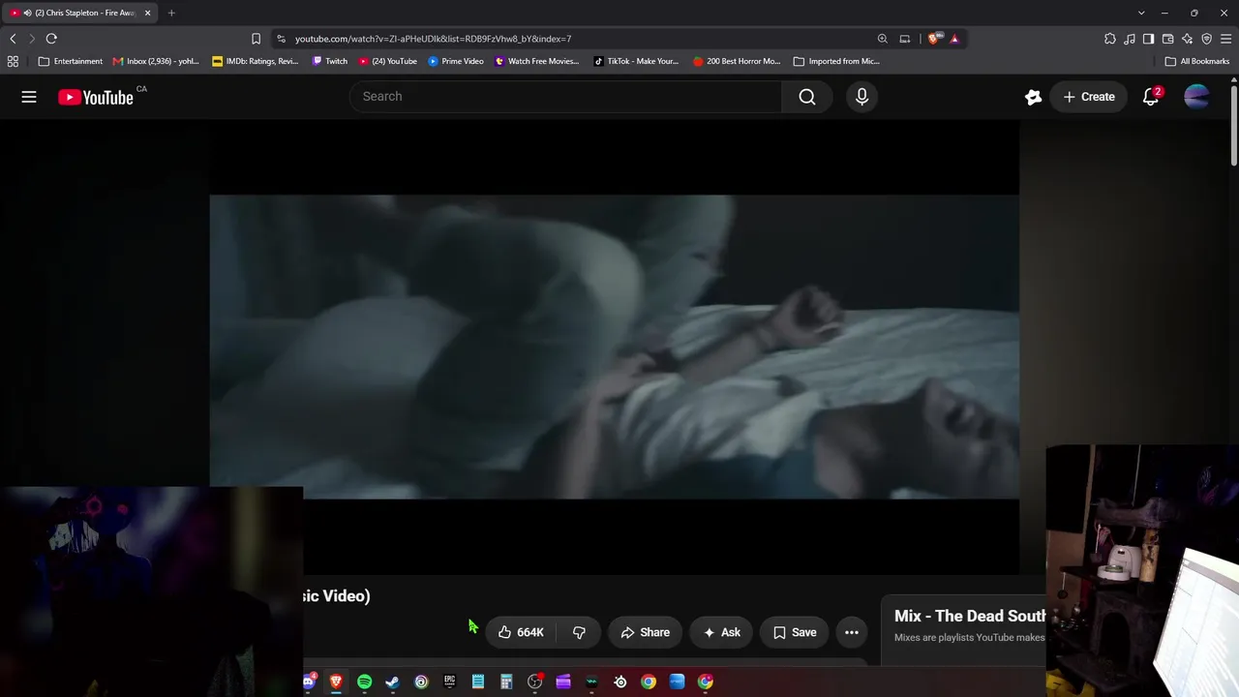Open the YouTube guide hamburger menu
Screen dimensions: 1239x697
coord(29,97)
